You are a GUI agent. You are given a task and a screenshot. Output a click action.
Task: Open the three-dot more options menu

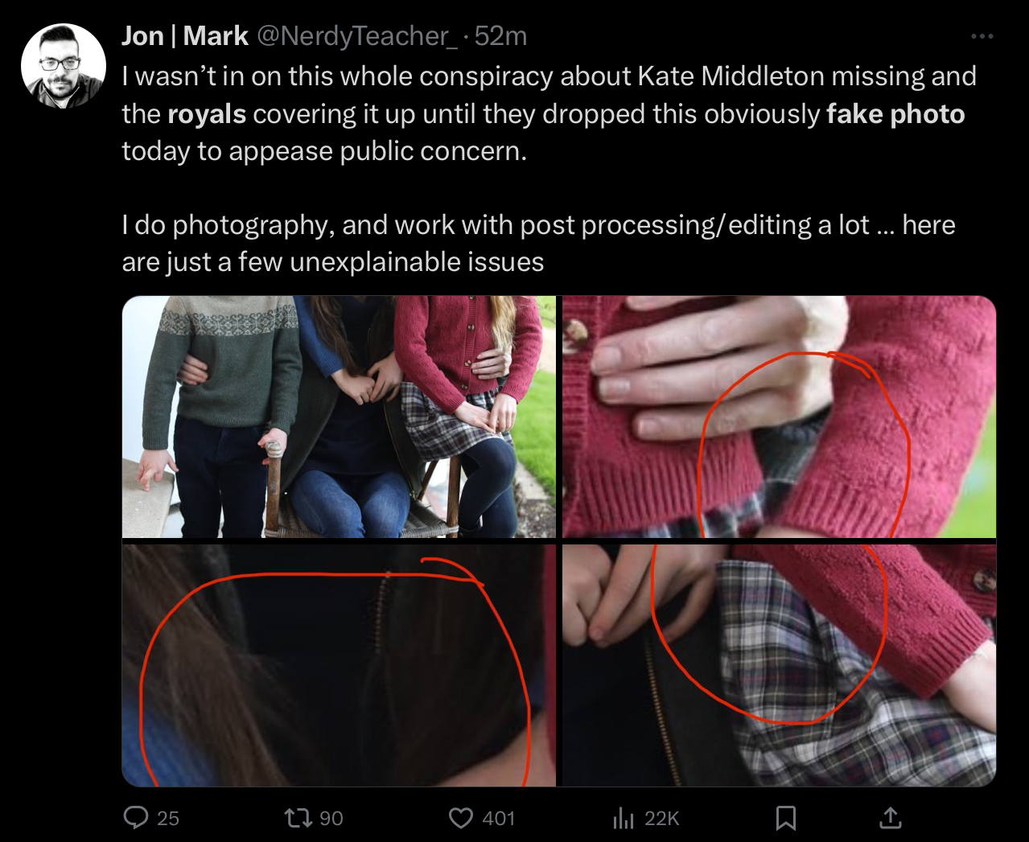point(982,36)
